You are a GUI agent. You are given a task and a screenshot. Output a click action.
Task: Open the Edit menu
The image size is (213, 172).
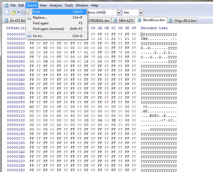pyautogui.click(x=21, y=5)
